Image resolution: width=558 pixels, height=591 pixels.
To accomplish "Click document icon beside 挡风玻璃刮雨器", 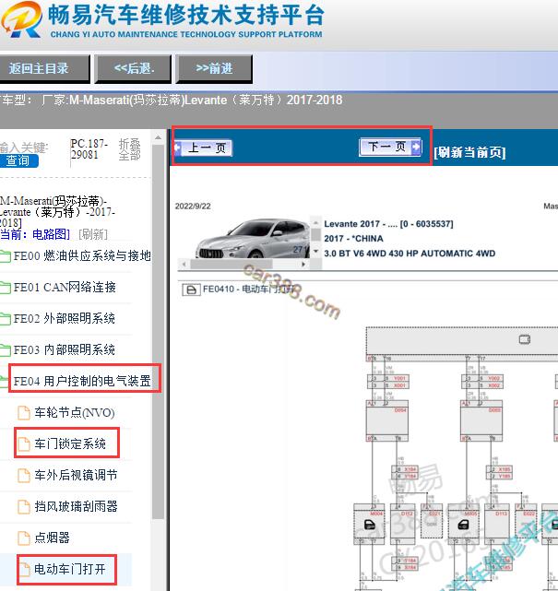I will pos(24,506).
